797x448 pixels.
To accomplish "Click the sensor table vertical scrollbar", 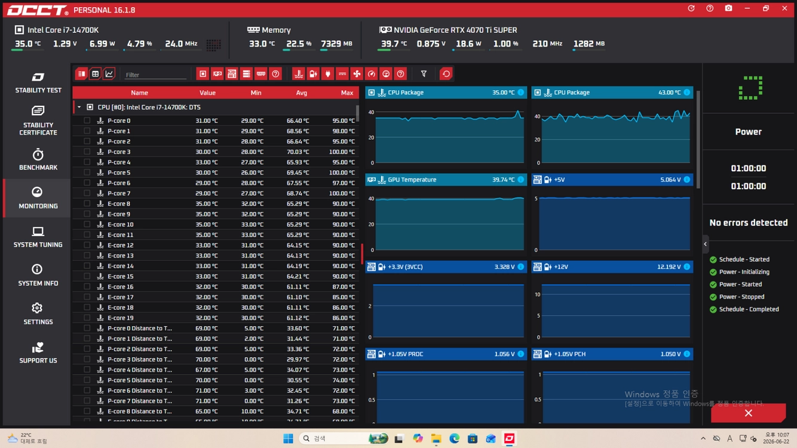I will pyautogui.click(x=358, y=112).
